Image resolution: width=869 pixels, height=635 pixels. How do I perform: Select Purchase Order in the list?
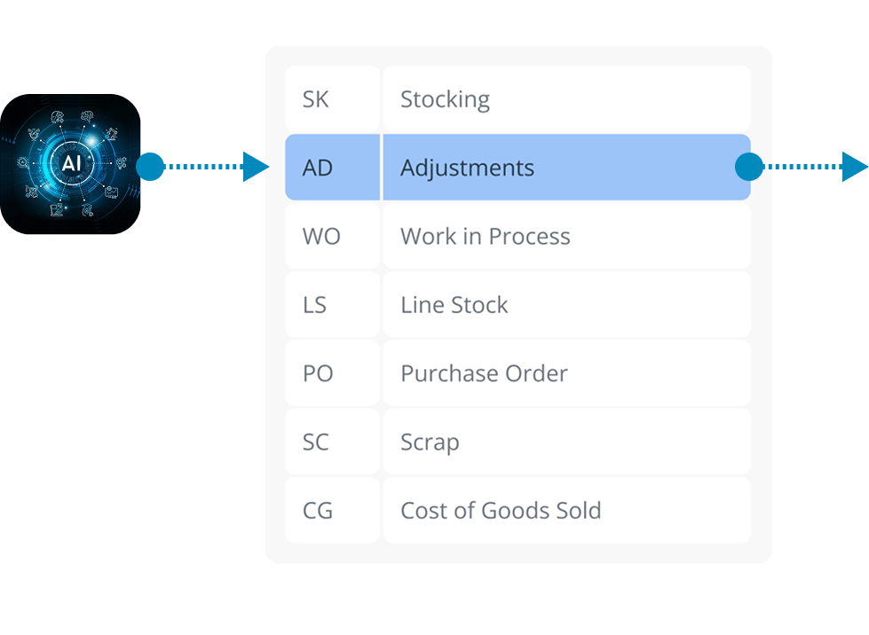point(484,373)
